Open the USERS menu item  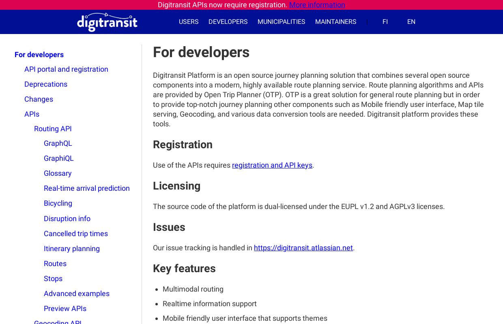point(189,22)
